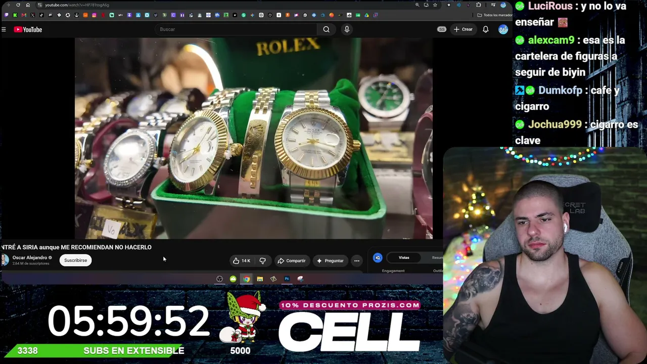Click the '2,64 M de suscriptores' text

pyautogui.click(x=31, y=264)
